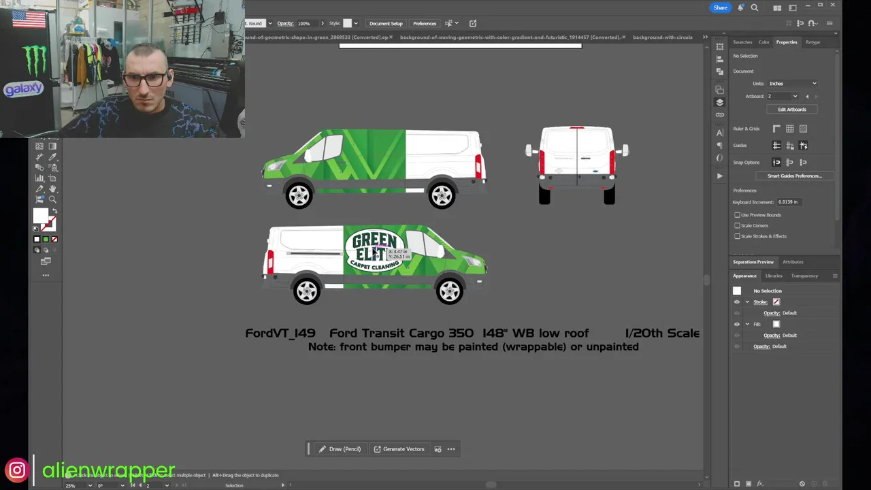The width and height of the screenshot is (871, 490).
Task: Open the Attributes tab
Action: coord(793,262)
